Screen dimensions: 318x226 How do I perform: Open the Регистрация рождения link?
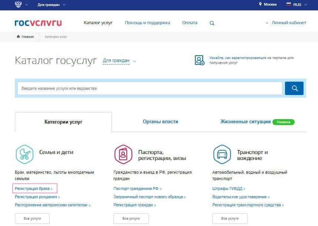click(37, 197)
